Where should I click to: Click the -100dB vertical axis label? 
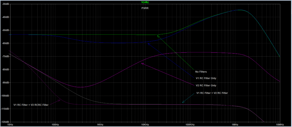pos(5,96)
